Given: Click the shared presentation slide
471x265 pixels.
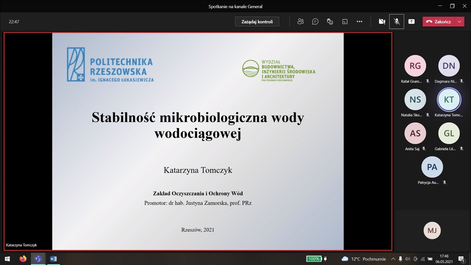Looking at the screenshot, I should click(198, 141).
